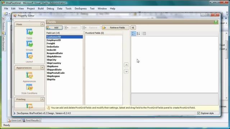The image size is (230, 129).
Task: Switch to the Find Results 1 tab
Action: (31, 120)
